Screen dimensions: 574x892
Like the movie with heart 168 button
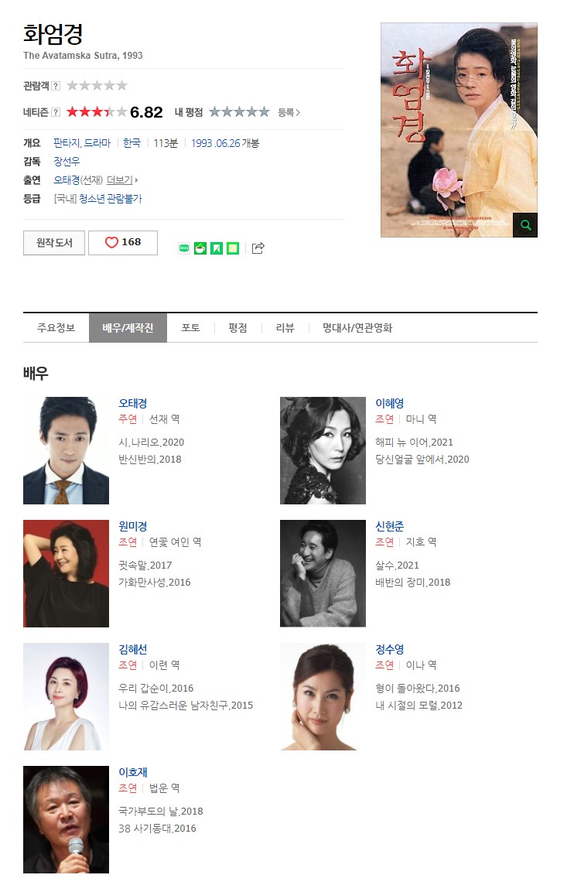(x=123, y=242)
